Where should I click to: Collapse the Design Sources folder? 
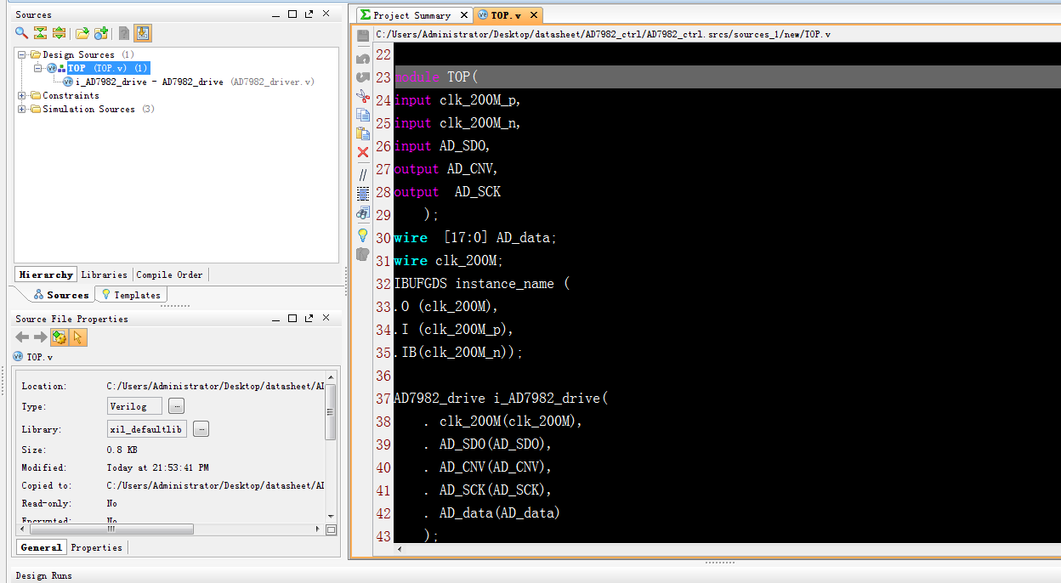pyautogui.click(x=22, y=55)
